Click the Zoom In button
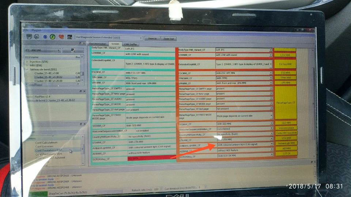The height and width of the screenshot is (197, 351). point(152,38)
